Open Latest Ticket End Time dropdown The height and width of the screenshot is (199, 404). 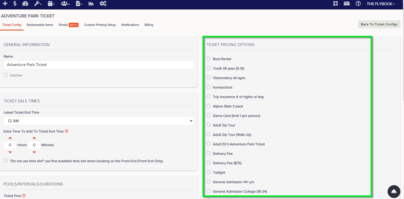click(99, 121)
